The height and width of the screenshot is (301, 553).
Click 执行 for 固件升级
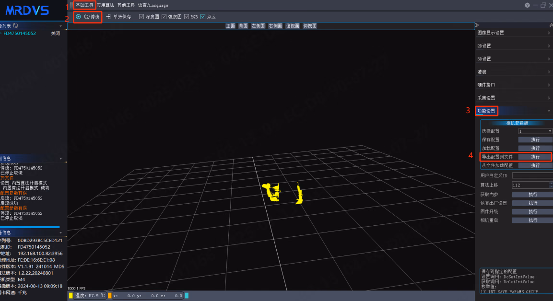coord(532,212)
